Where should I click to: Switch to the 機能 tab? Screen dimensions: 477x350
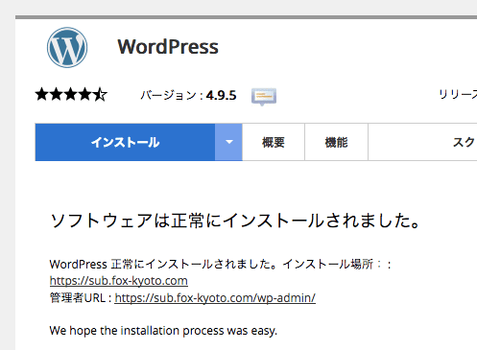coord(336,142)
